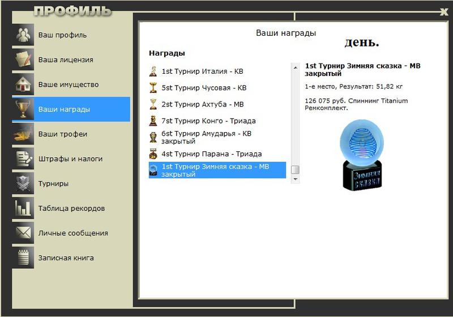Open Ваши трофеи page

coord(71,134)
